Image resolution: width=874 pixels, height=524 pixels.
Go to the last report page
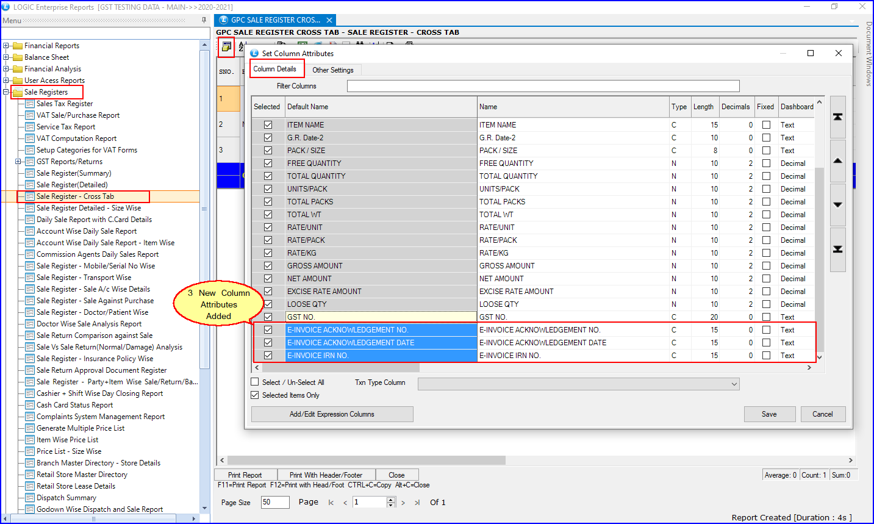[x=417, y=503]
